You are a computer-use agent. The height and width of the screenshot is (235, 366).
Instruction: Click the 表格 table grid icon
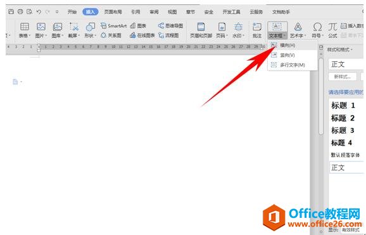coord(25,27)
